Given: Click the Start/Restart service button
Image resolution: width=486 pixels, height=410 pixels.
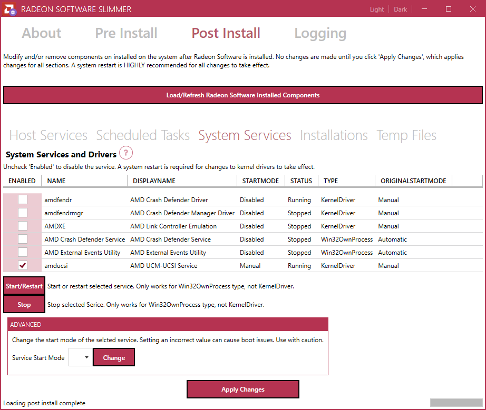Looking at the screenshot, I should pyautogui.click(x=24, y=286).
